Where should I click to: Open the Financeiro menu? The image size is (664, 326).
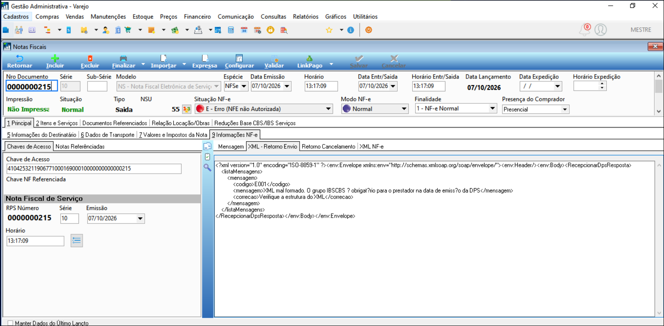tap(197, 17)
